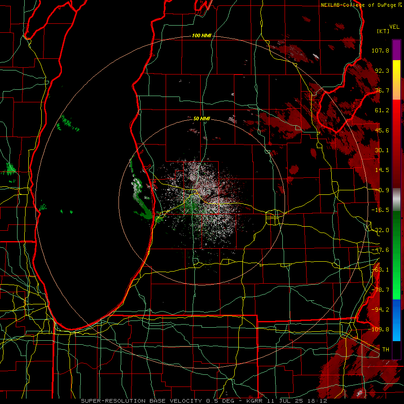
Task: Click the 50 NMI range ring label
Action: coord(202,119)
